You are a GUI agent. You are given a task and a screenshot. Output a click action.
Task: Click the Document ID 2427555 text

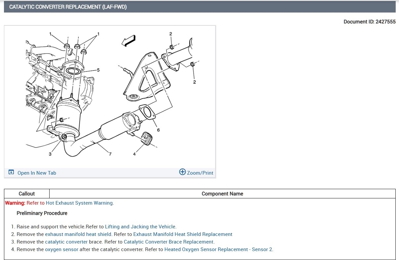(370, 22)
